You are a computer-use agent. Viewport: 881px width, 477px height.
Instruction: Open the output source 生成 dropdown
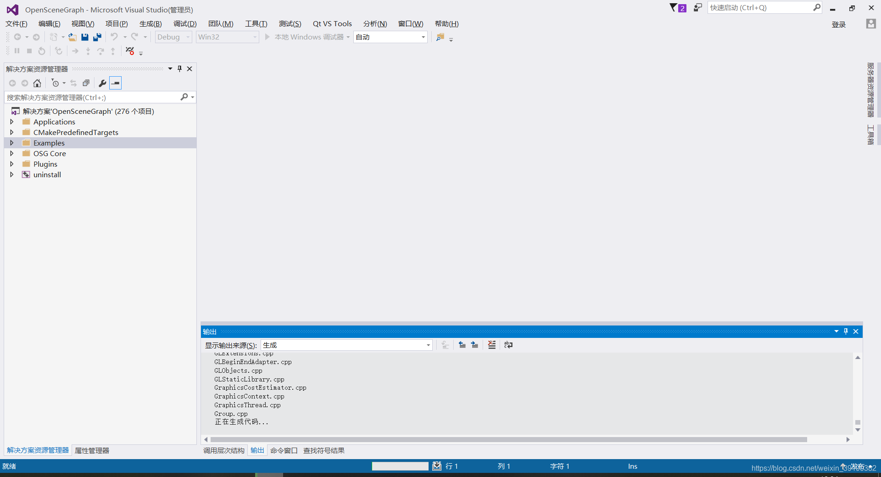tap(346, 345)
